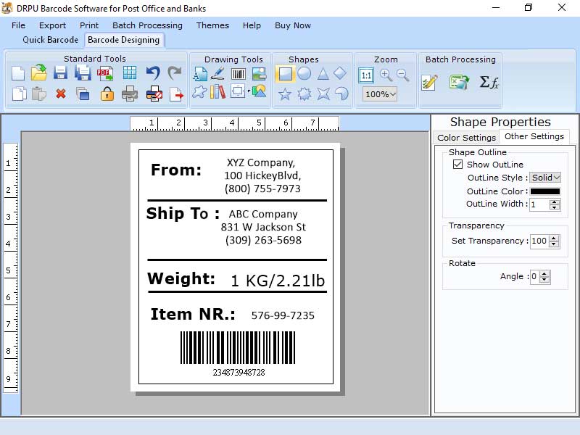Open the Print menu
This screenshot has width=580, height=435.
[89, 25]
